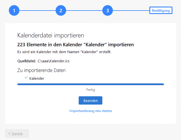Click the line between steps 1 and 2
This screenshot has height=140, width=181.
pos(37,11)
